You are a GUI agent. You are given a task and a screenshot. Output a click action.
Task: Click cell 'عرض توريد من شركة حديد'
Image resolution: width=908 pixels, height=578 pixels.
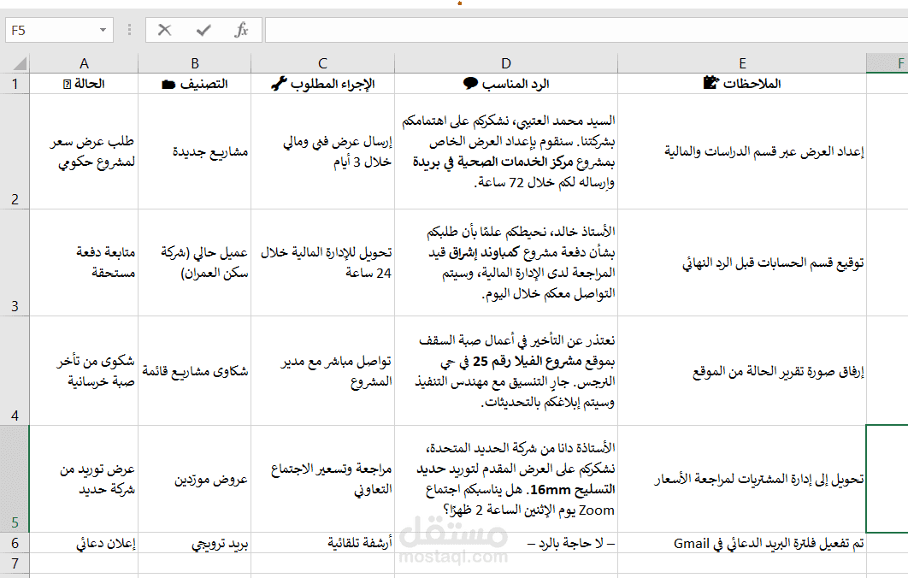84,479
